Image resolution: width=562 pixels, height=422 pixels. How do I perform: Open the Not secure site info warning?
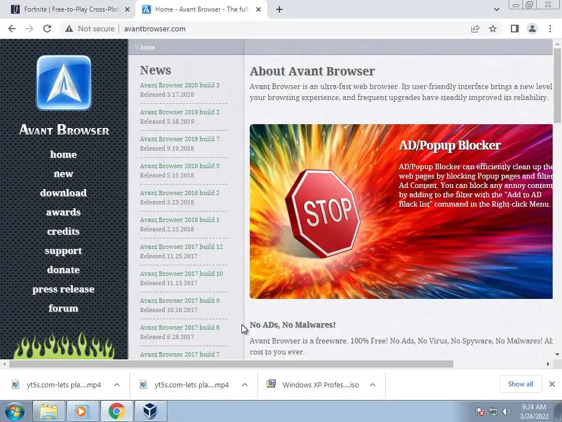pos(90,29)
